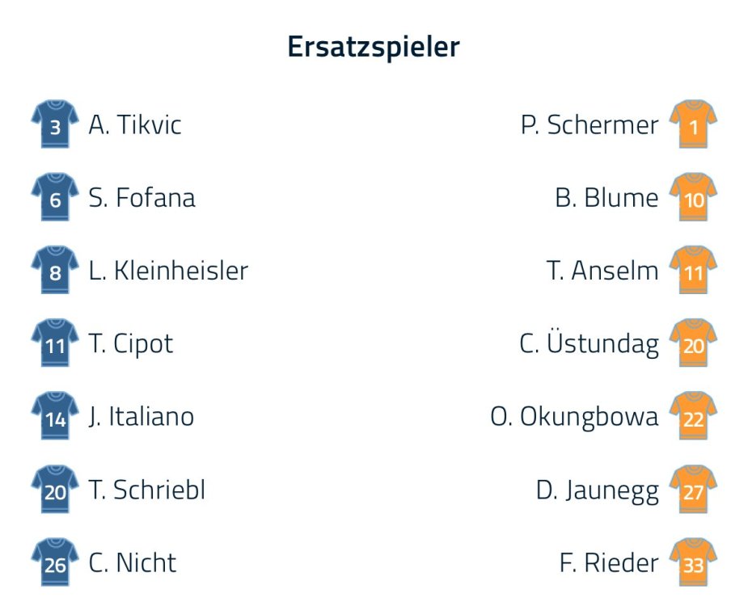Select substitute L. Kleinheisler
Viewport: 748px width, 606px height.
click(x=168, y=271)
